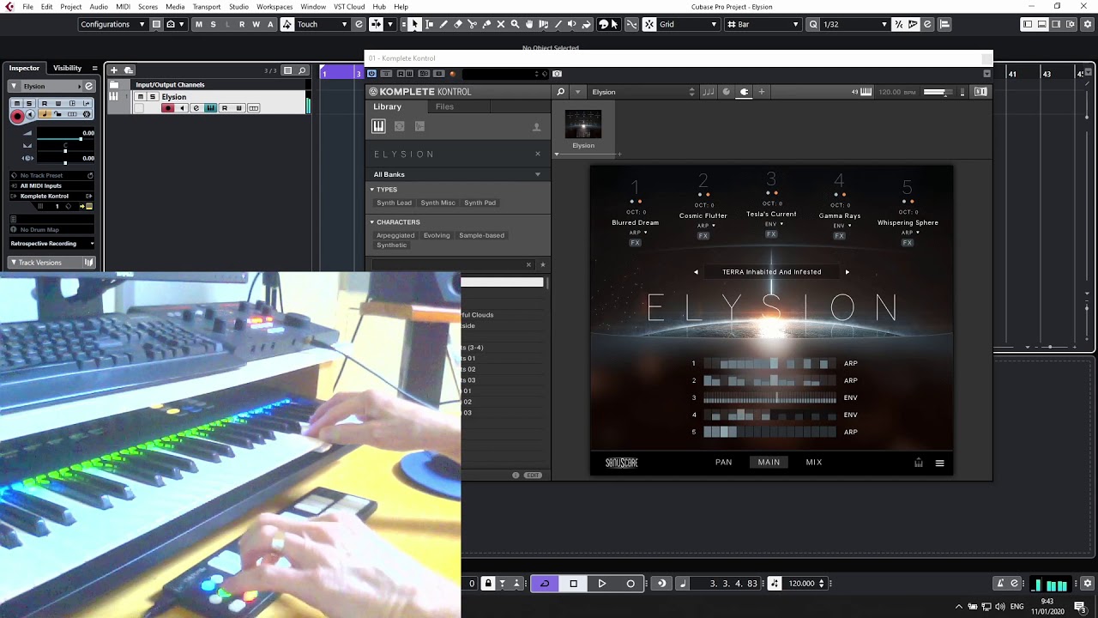
Task: Open the inspector Elysion channel settings 'e' icon
Action: 87,86
